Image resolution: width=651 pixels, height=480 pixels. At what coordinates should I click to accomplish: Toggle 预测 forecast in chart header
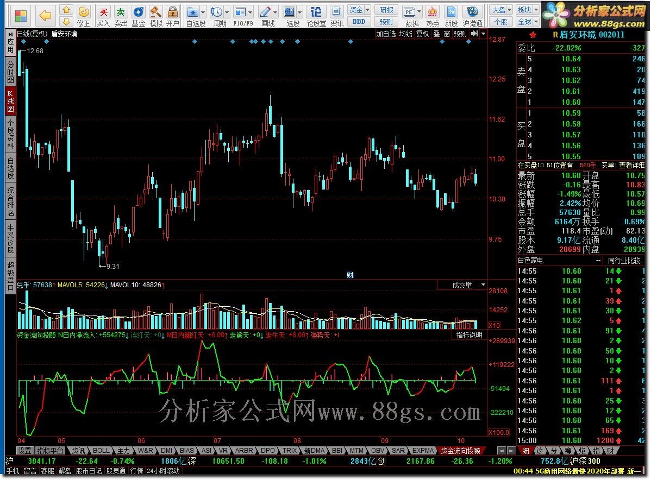460,34
